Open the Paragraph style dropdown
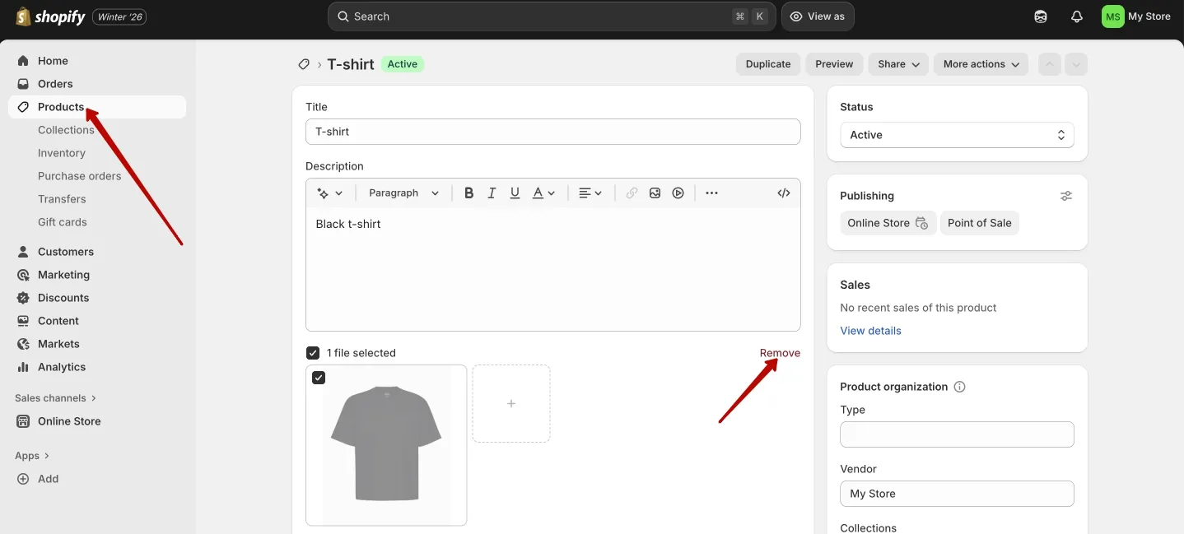This screenshot has width=1184, height=534. (x=403, y=192)
